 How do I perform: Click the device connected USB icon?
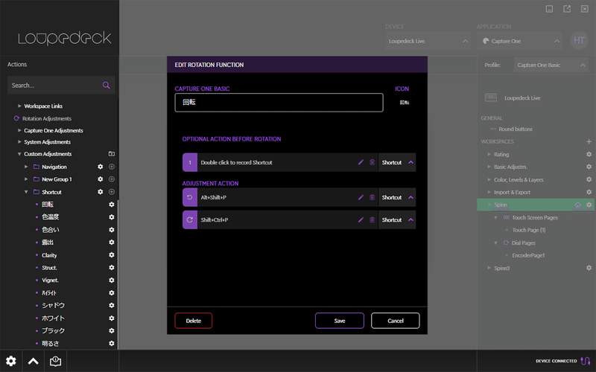586,361
